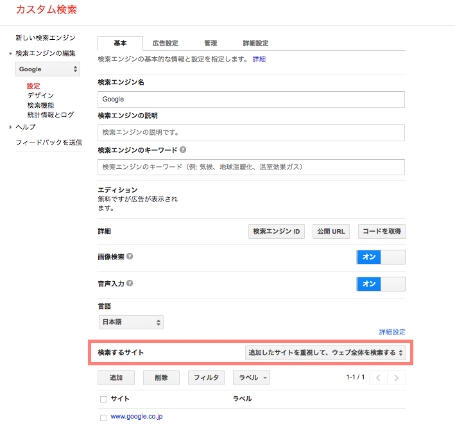Switch to the 管理 tab

210,43
